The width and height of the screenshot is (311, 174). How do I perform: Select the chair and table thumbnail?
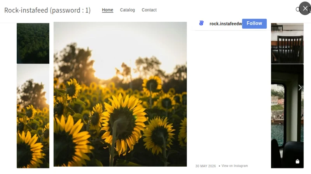[x=287, y=43]
